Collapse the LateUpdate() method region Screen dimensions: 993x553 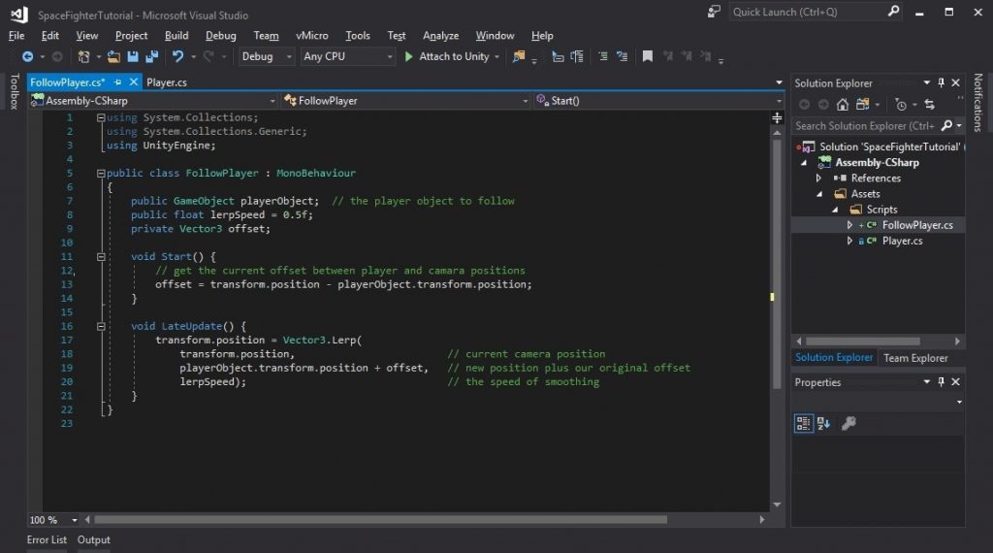100,326
